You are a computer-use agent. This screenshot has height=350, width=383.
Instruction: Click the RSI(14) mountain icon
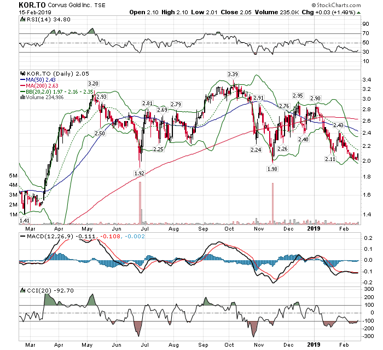(22, 19)
